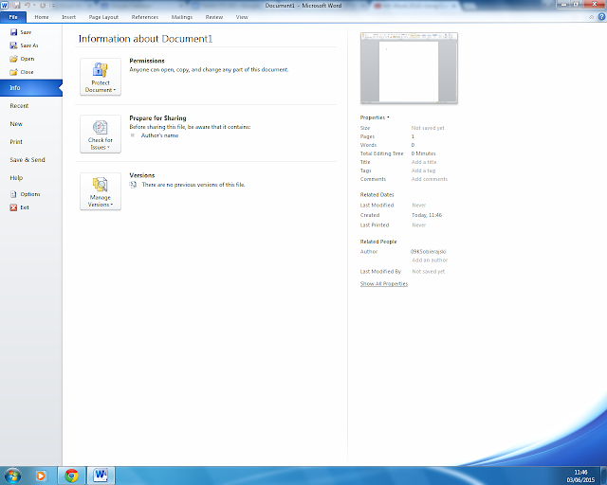Open the Manage Versions dropdown

click(101, 191)
